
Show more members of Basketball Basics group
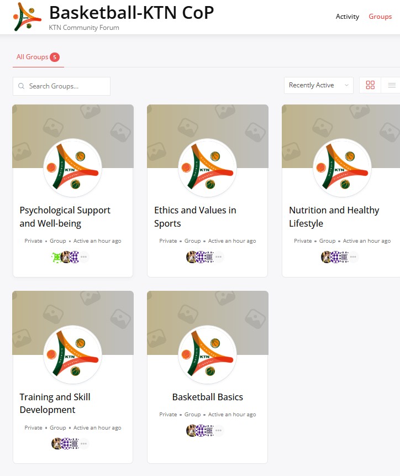[x=218, y=431]
